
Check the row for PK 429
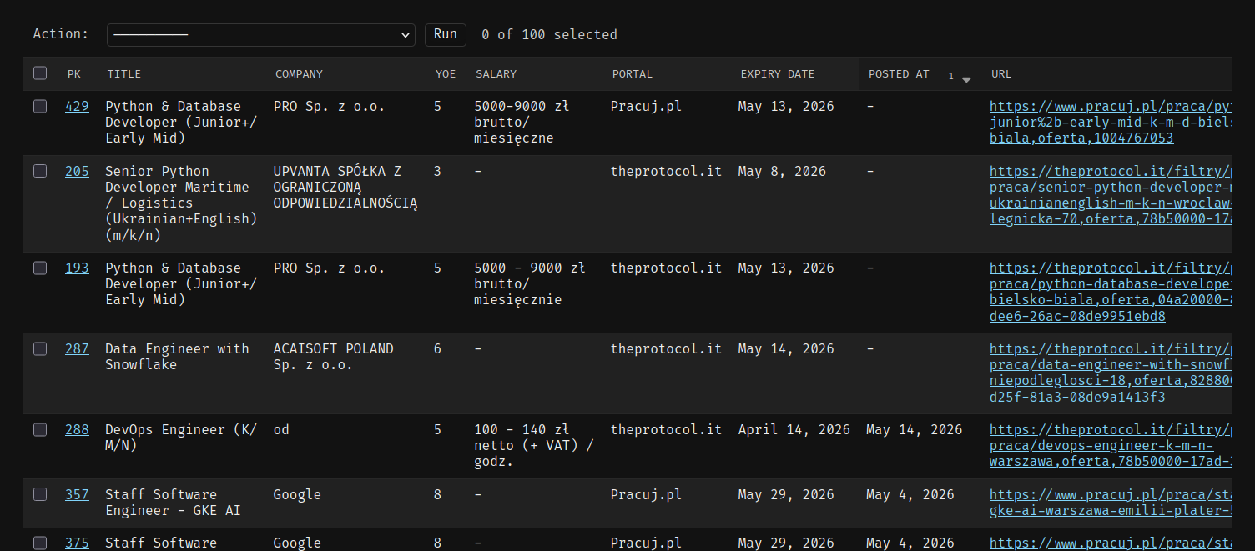(40, 106)
